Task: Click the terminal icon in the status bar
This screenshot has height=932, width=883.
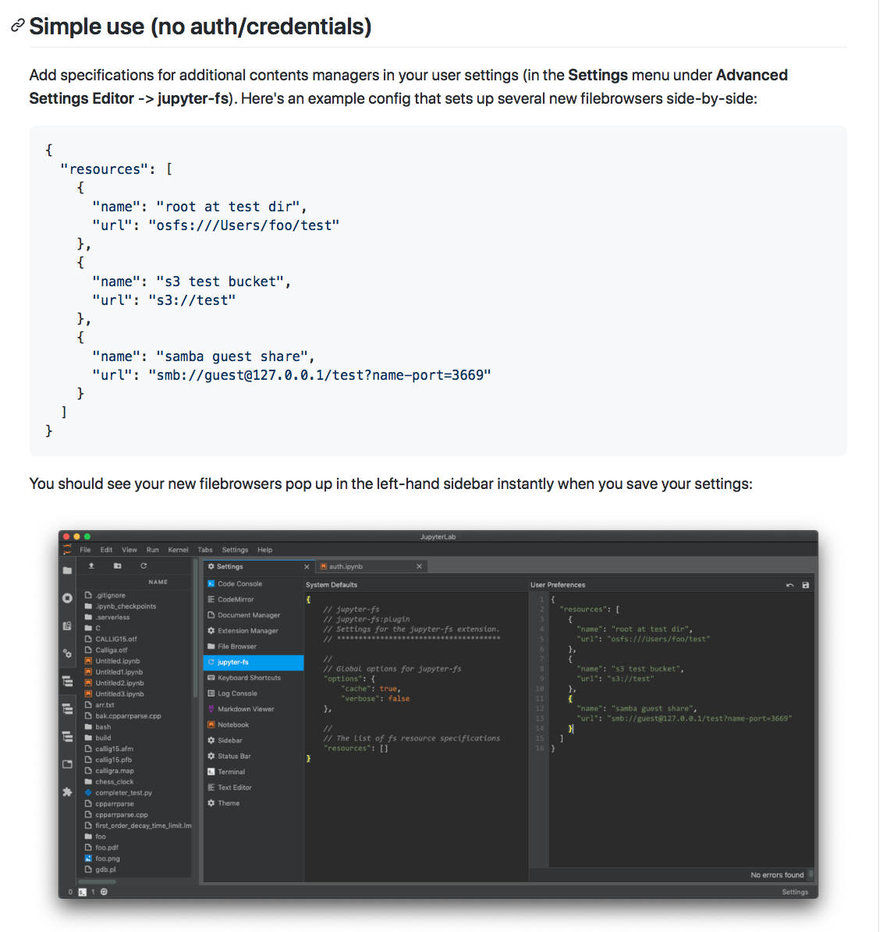Action: (x=82, y=891)
